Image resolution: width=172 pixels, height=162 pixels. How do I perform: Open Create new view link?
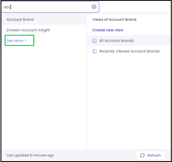tap(108, 30)
